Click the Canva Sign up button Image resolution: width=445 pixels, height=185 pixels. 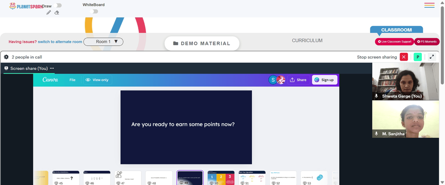tap(325, 80)
